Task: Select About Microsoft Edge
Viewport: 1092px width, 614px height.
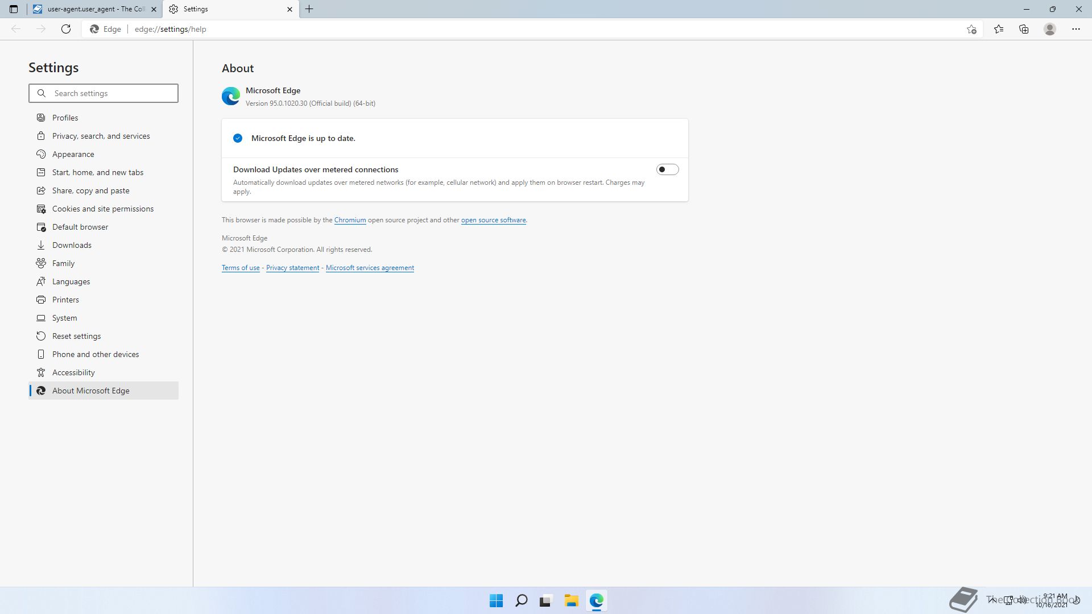Action: pyautogui.click(x=104, y=391)
